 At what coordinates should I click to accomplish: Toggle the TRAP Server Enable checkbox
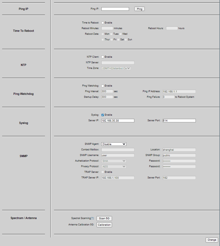(x=103, y=172)
